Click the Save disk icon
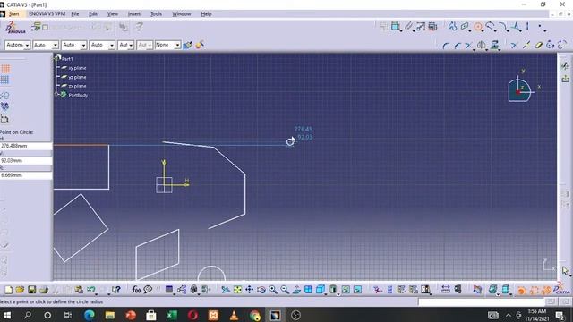573x322 pixels. [32, 290]
